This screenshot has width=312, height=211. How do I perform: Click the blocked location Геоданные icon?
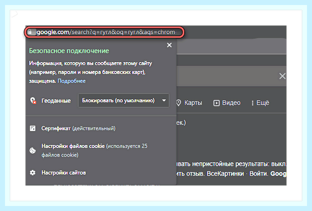[x=33, y=101]
